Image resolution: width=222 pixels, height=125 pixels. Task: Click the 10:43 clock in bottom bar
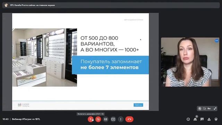pos(6,119)
